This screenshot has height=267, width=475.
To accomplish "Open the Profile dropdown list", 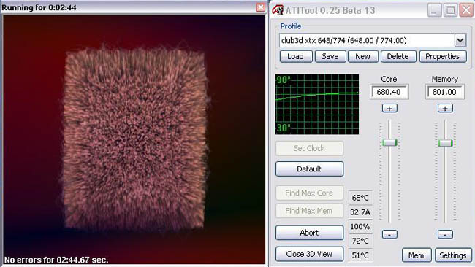I will tap(460, 40).
